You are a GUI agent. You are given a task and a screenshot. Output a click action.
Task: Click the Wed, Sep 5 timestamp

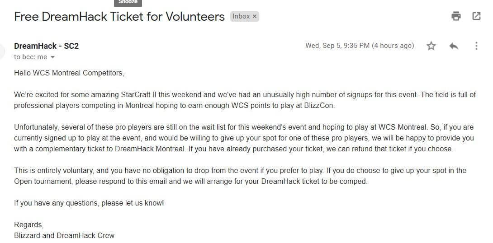click(360, 46)
